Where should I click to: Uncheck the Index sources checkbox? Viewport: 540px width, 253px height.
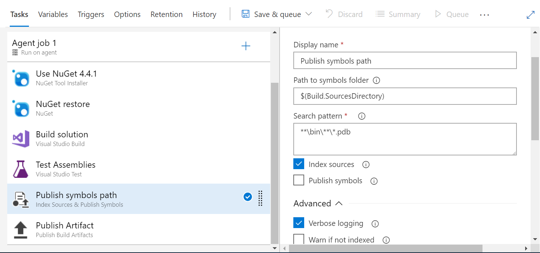tap(299, 164)
